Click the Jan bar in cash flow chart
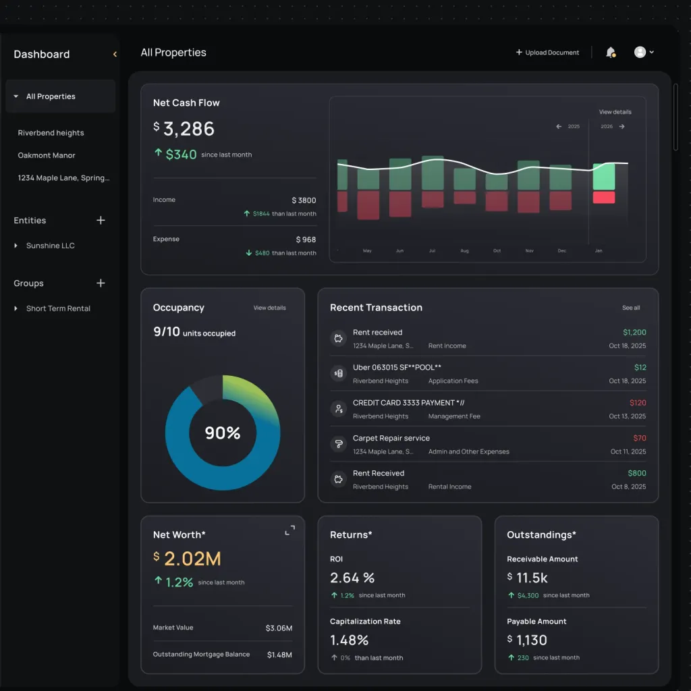Screen dimensions: 691x691 603,177
